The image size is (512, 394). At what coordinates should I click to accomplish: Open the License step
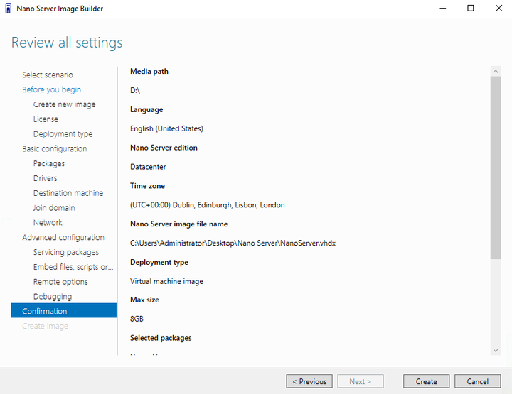(46, 119)
